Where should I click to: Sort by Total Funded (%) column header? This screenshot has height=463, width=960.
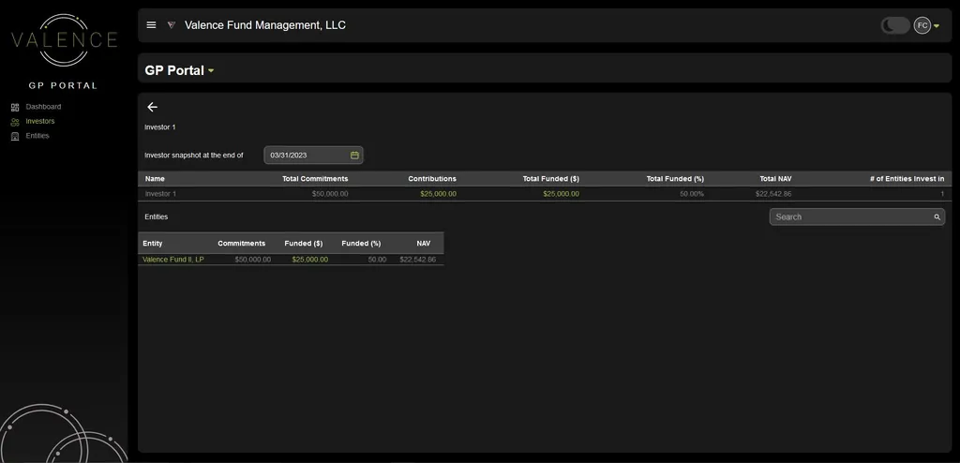click(675, 179)
